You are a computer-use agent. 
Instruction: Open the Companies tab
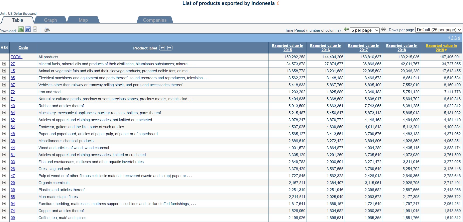point(154,20)
